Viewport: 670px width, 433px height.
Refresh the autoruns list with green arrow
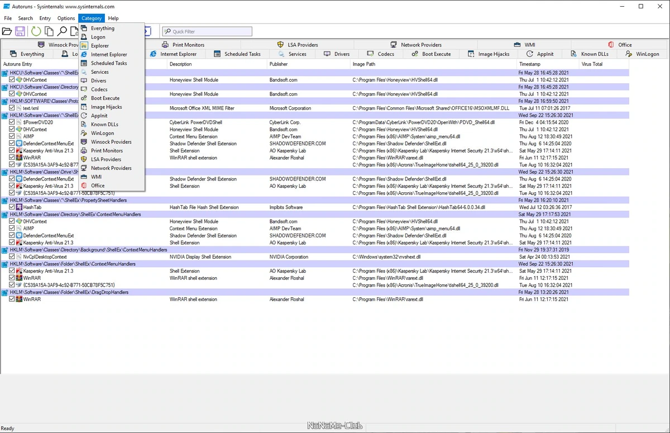pyautogui.click(x=36, y=32)
